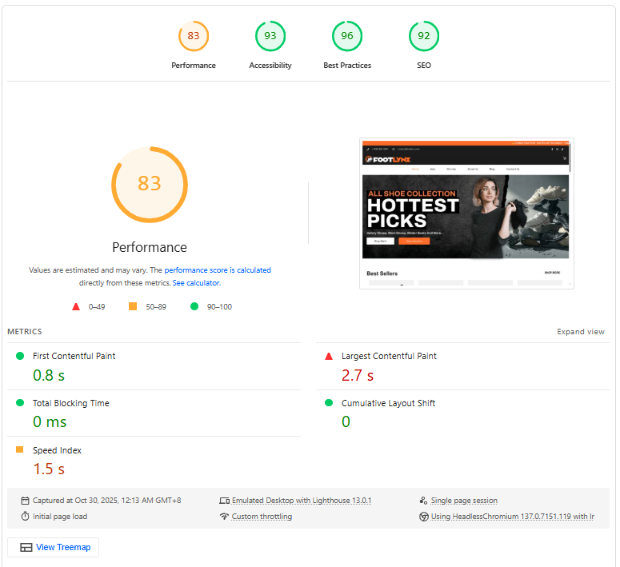Open the 'performance score is calculated' link
620x567 pixels.
[x=218, y=270]
